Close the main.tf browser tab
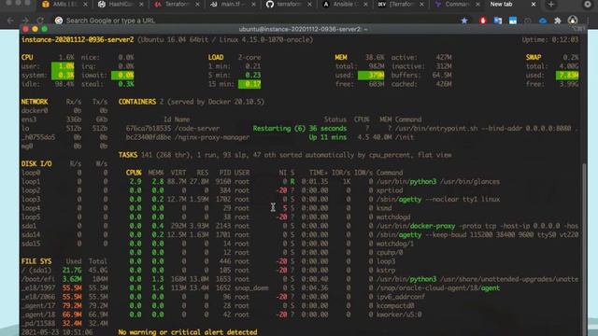Screen dimensions: 598x336 253,5
